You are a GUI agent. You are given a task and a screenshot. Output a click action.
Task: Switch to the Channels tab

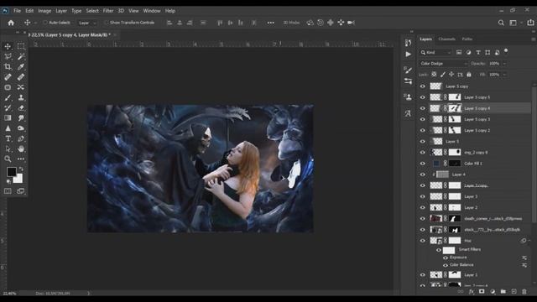pos(446,39)
